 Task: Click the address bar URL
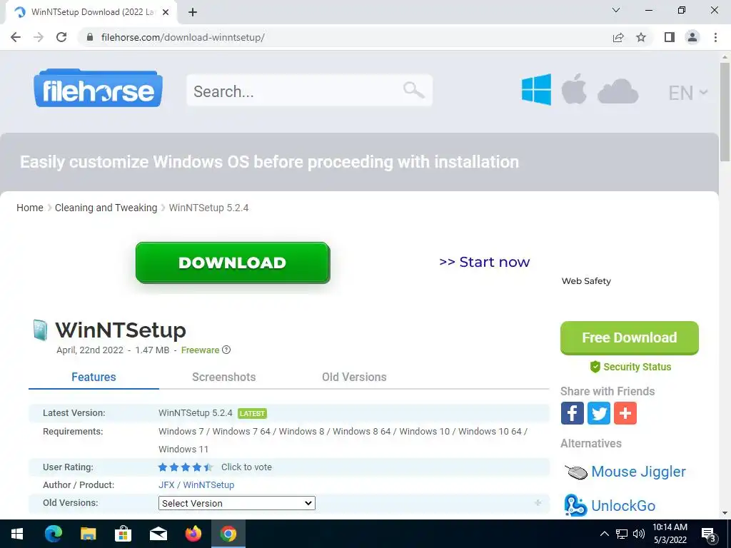click(183, 37)
